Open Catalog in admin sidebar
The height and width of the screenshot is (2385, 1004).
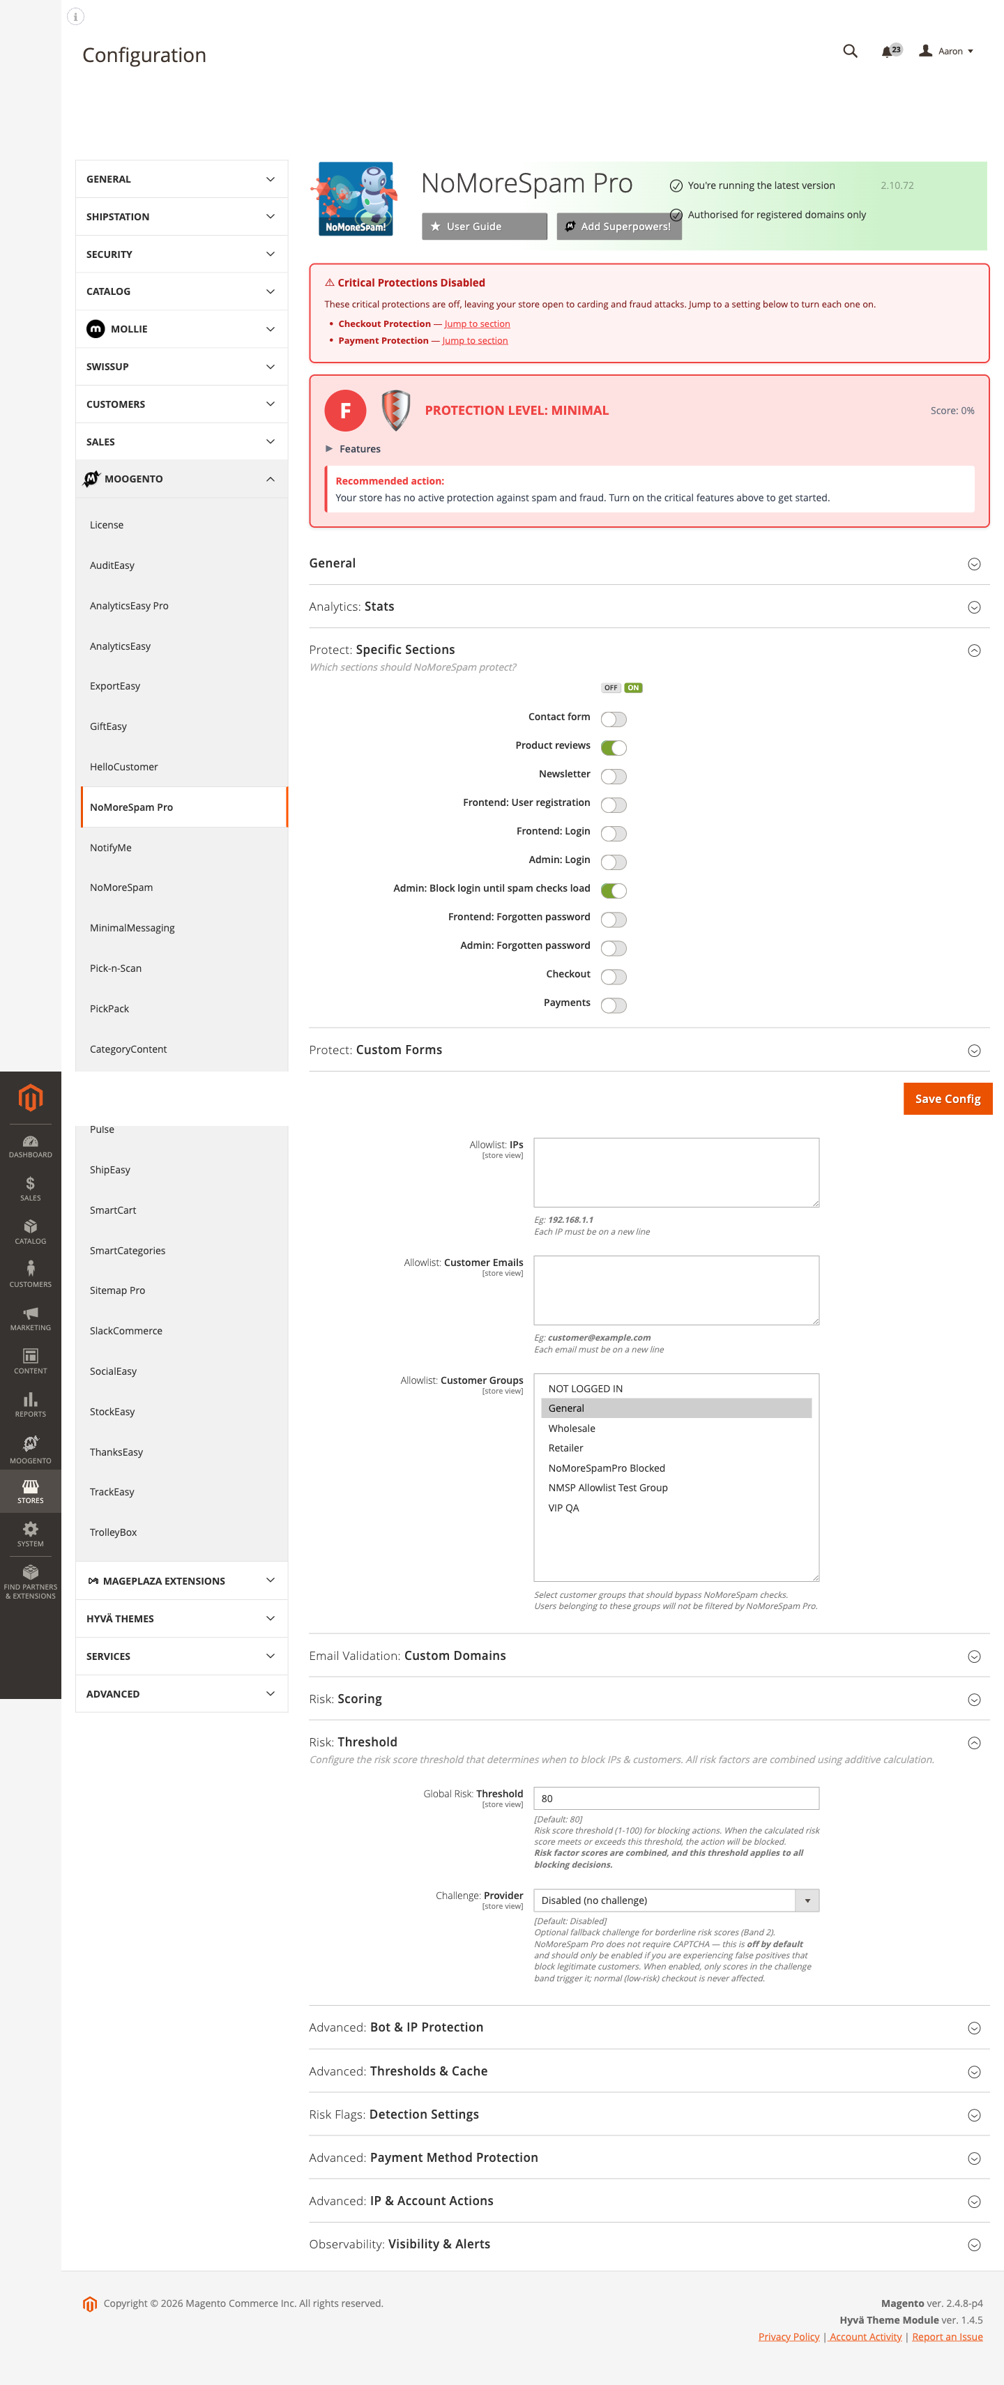(31, 1233)
